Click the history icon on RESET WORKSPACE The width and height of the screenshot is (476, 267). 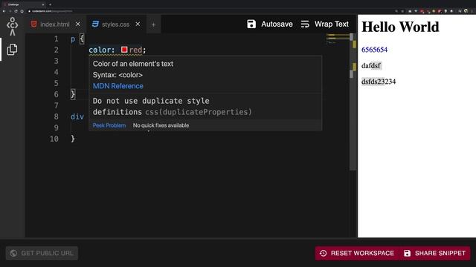tap(323, 253)
